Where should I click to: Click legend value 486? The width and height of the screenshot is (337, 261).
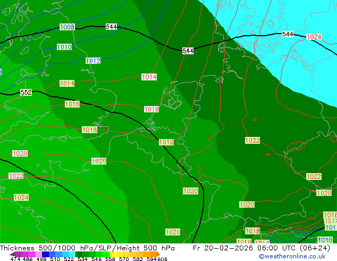coord(27,259)
